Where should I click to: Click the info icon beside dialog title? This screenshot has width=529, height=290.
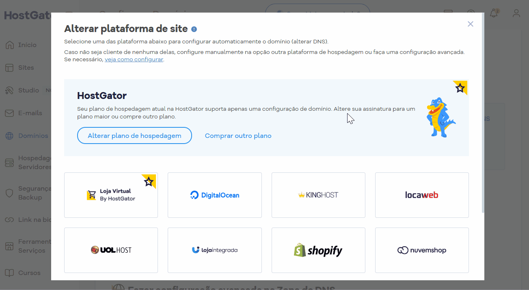pos(194,29)
